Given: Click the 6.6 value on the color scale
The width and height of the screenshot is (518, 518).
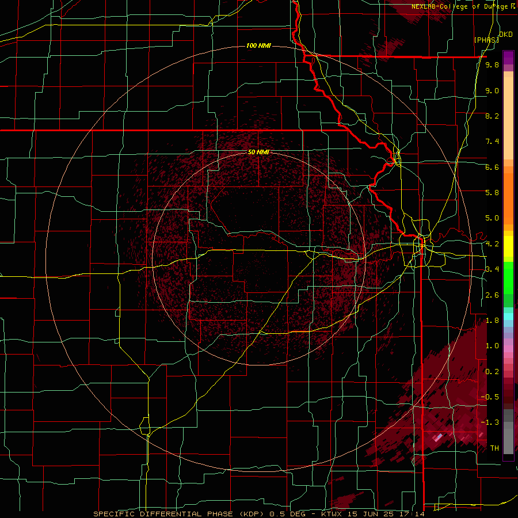Looking at the screenshot, I should click(x=492, y=167).
